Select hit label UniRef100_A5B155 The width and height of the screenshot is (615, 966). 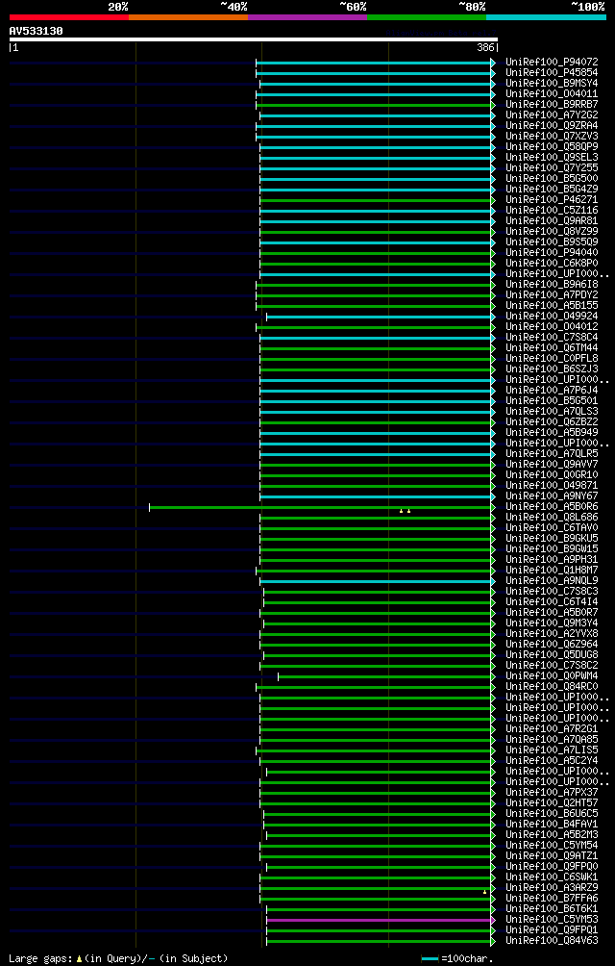pos(552,306)
